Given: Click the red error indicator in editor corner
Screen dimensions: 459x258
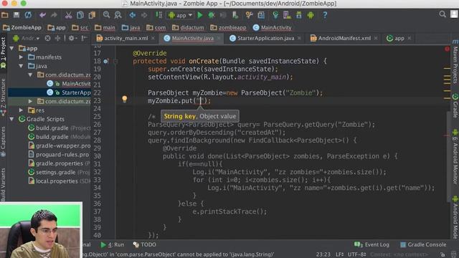Looking at the screenshot, I should pyautogui.click(x=447, y=49).
